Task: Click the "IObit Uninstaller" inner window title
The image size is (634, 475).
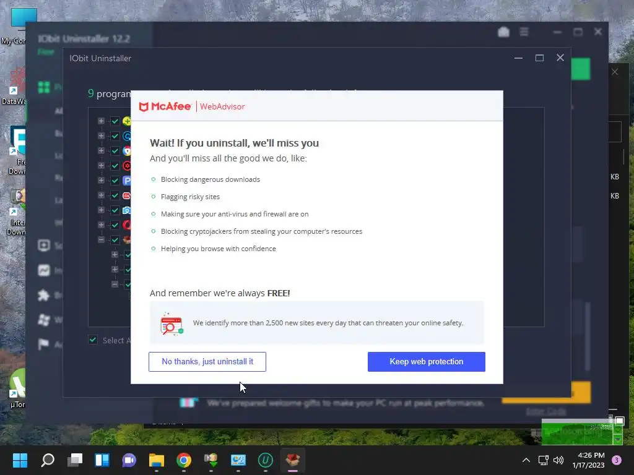Action: coord(100,58)
